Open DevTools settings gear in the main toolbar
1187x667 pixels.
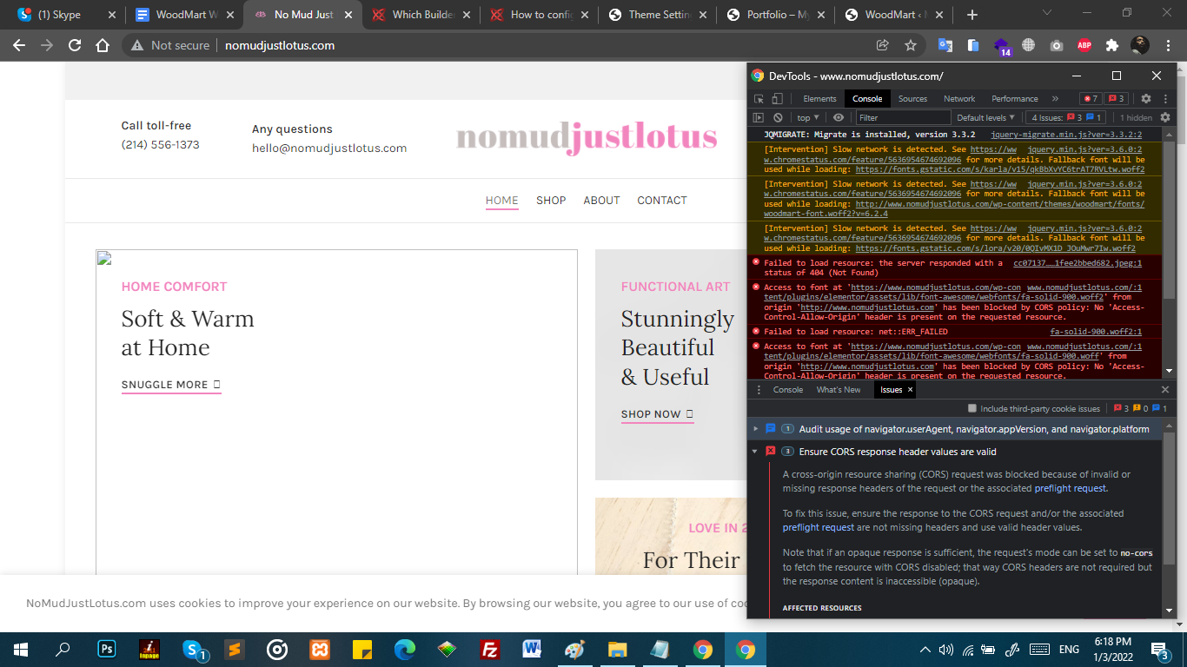(1146, 99)
